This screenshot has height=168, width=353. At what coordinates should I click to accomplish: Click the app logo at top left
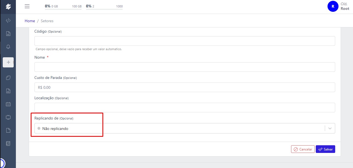point(8,7)
